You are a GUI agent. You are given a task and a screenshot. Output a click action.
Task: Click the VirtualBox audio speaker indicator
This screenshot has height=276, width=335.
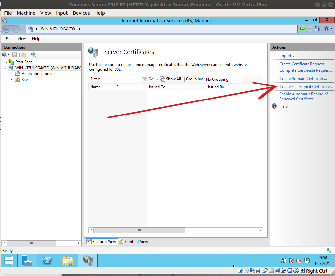pyautogui.click(x=252, y=271)
